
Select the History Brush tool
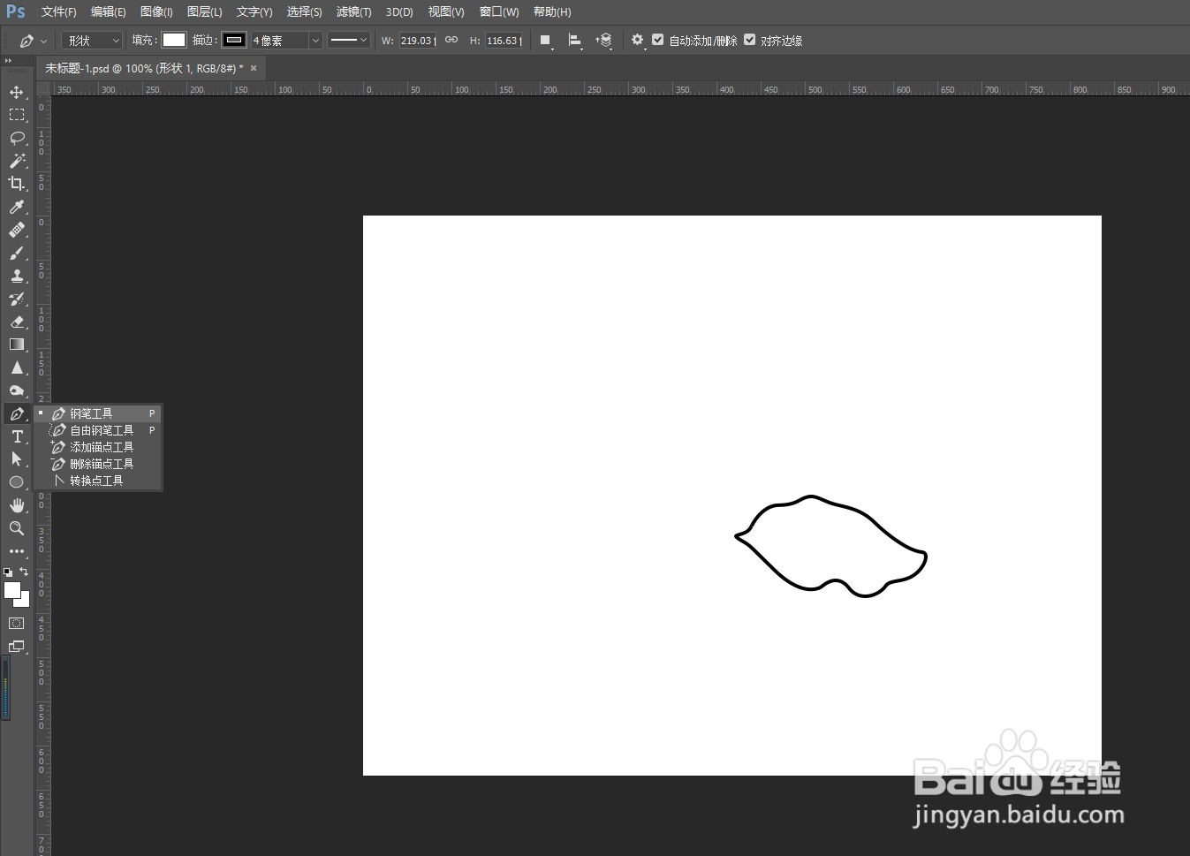click(17, 299)
